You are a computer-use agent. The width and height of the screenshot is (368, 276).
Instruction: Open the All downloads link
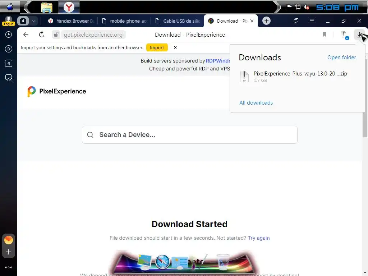(x=256, y=103)
